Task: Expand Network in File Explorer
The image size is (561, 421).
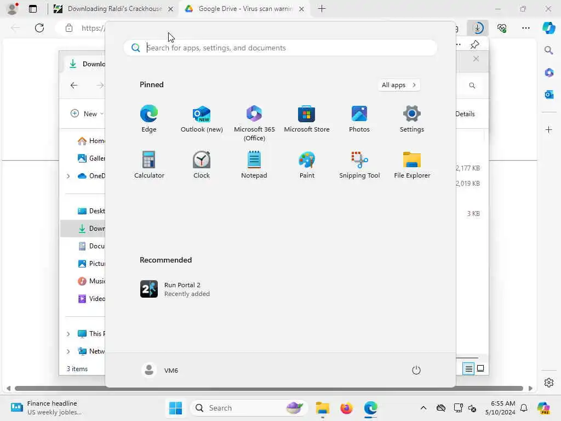Action: pos(68,351)
